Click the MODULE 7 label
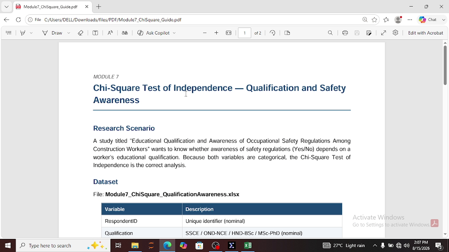The image size is (449, 252). coord(106,77)
